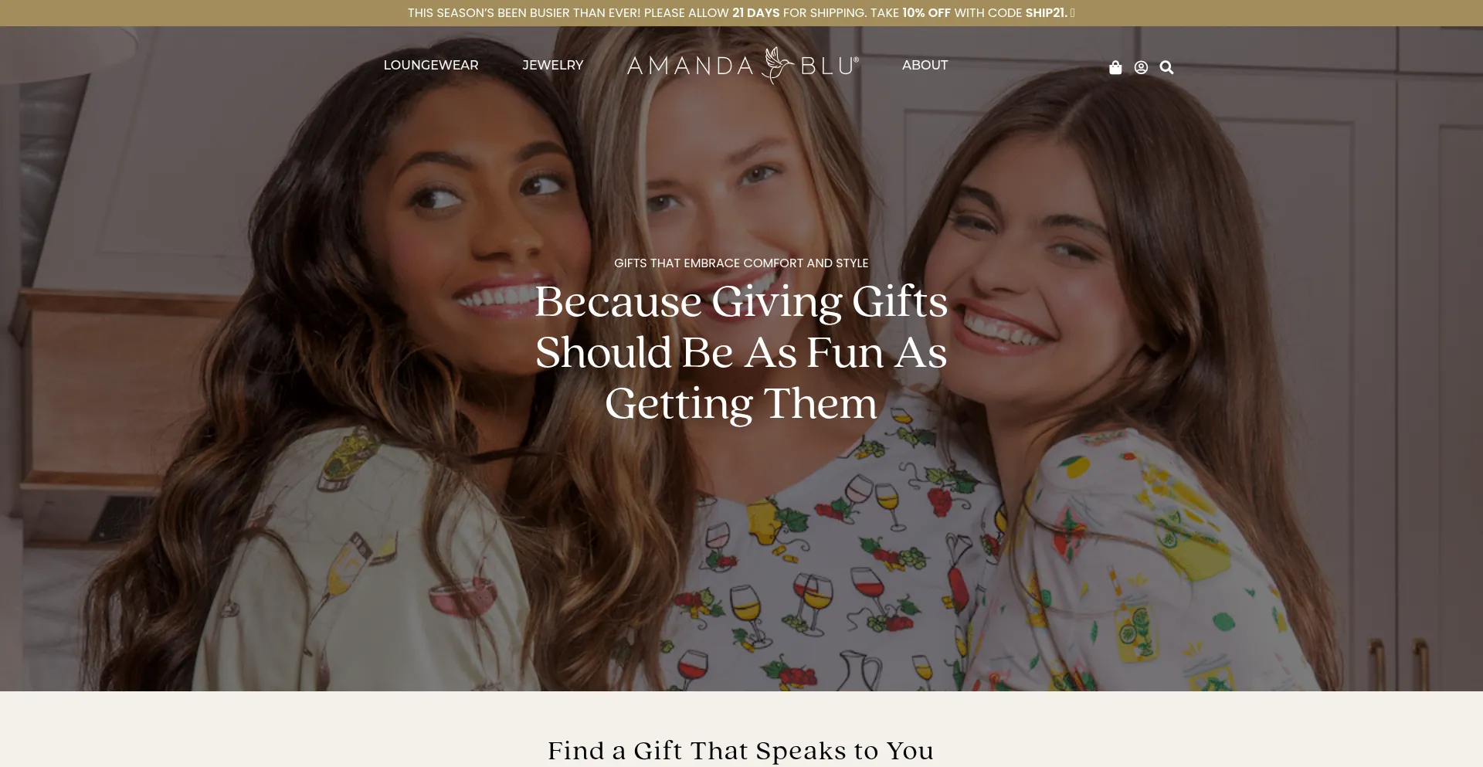This screenshot has width=1483, height=767.
Task: Open the LOUNGEWEAR navigation menu
Action: 431,65
